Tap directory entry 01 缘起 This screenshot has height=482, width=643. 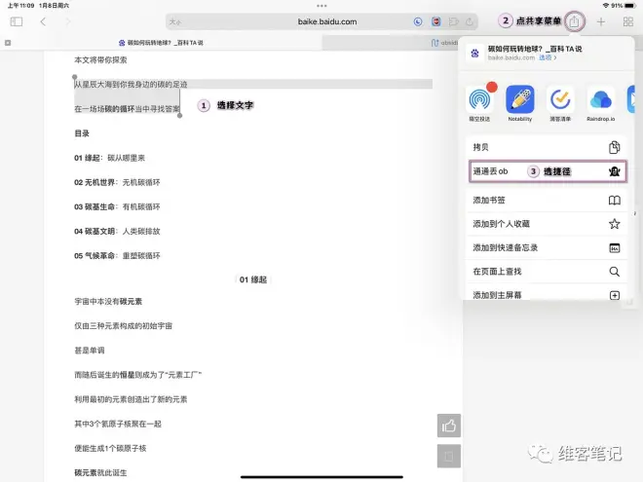(109, 158)
